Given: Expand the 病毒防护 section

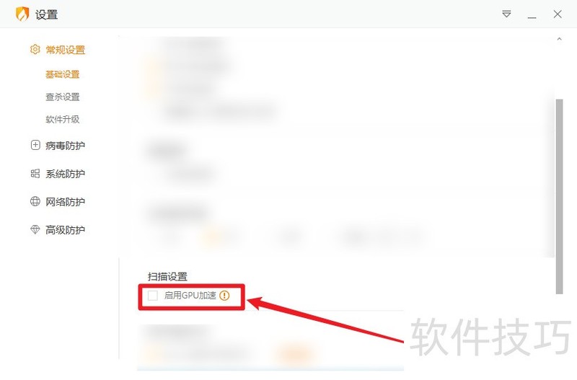Looking at the screenshot, I should click(x=65, y=146).
